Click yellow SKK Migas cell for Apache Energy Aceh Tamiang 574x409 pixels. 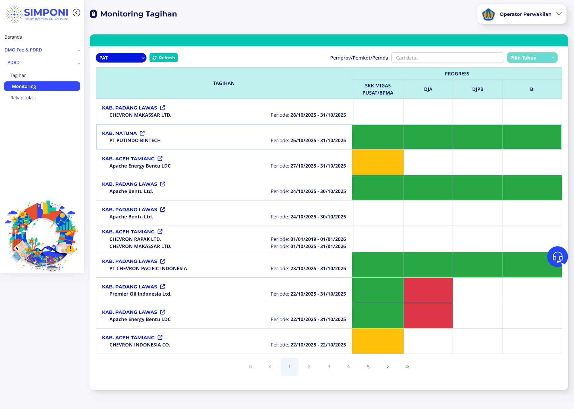(378, 162)
